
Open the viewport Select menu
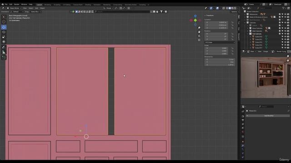click(31, 8)
